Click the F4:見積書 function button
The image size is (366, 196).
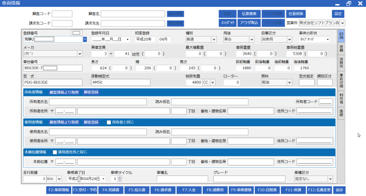click(111, 190)
